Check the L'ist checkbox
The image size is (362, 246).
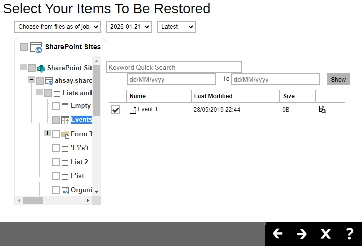pos(56,176)
